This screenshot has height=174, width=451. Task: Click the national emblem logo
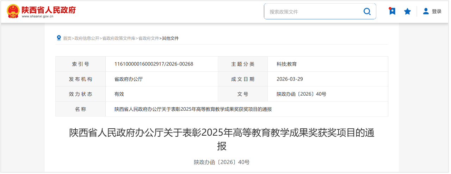(13, 11)
